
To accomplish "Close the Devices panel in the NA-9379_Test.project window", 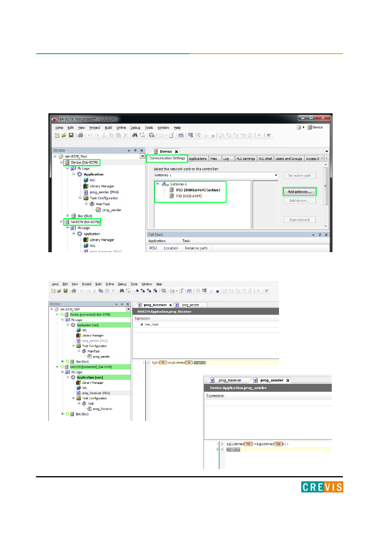I will [x=142, y=150].
